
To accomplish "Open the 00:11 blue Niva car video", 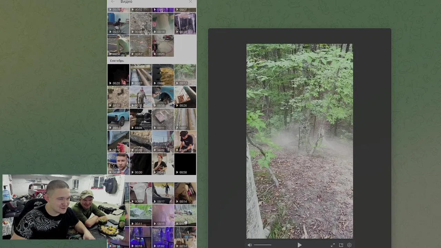I will pyautogui.click(x=118, y=120).
